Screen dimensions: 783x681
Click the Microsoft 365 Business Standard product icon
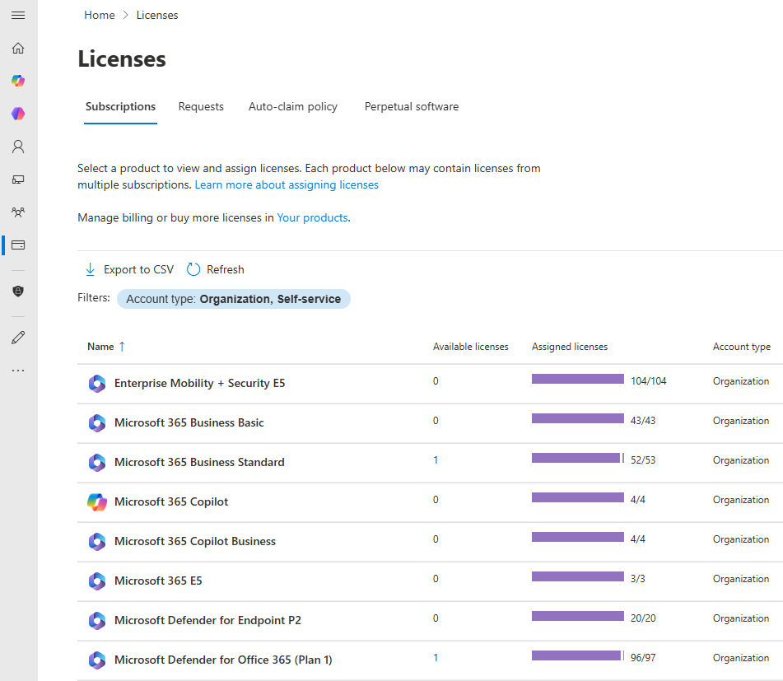pos(97,462)
